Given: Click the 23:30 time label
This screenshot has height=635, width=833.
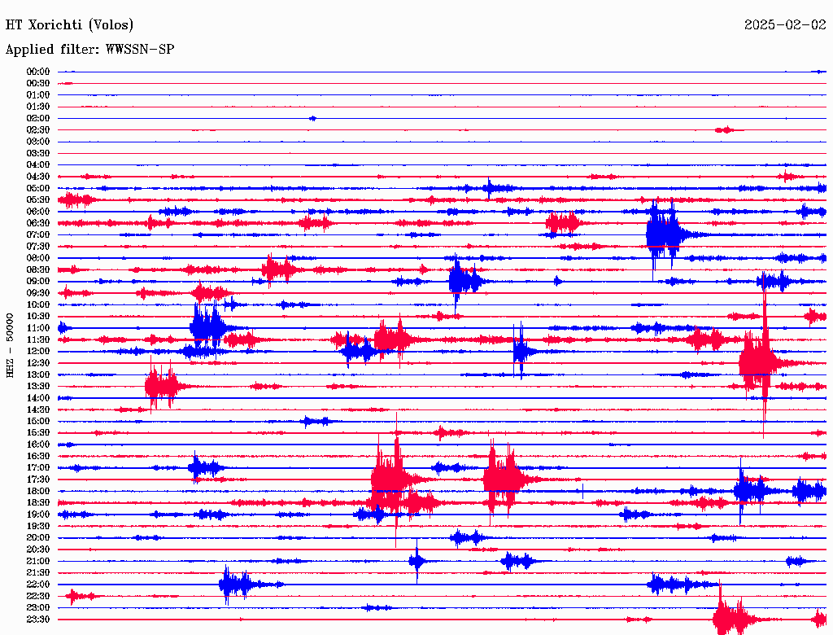Looking at the screenshot, I should click(38, 620).
